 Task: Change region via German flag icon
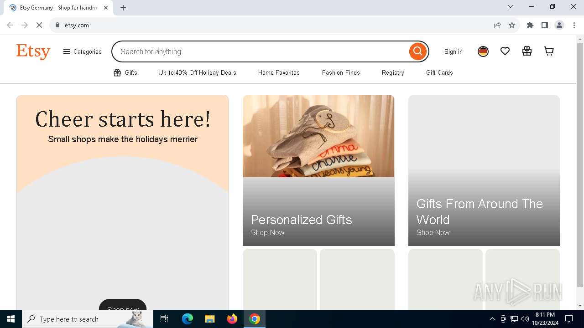click(x=483, y=51)
